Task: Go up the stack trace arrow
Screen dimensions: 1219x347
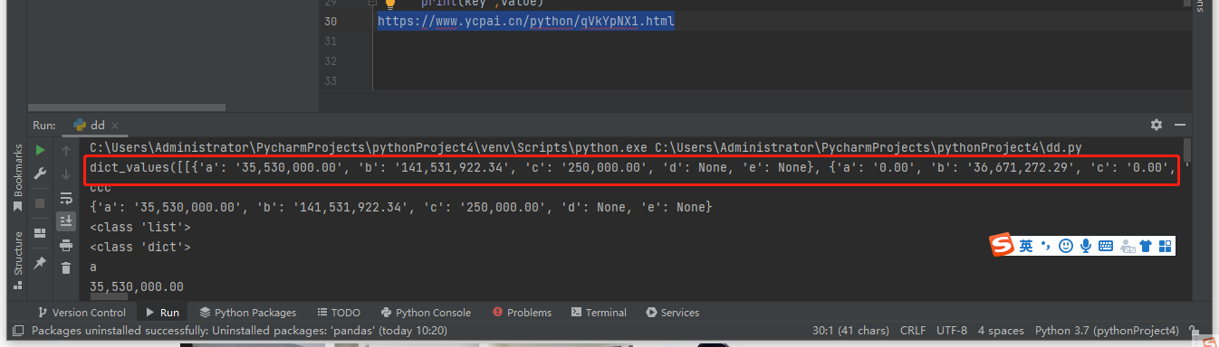Action: coord(66,150)
